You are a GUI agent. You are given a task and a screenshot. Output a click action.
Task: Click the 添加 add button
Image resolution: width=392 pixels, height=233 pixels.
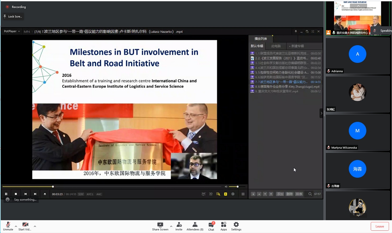280,194
